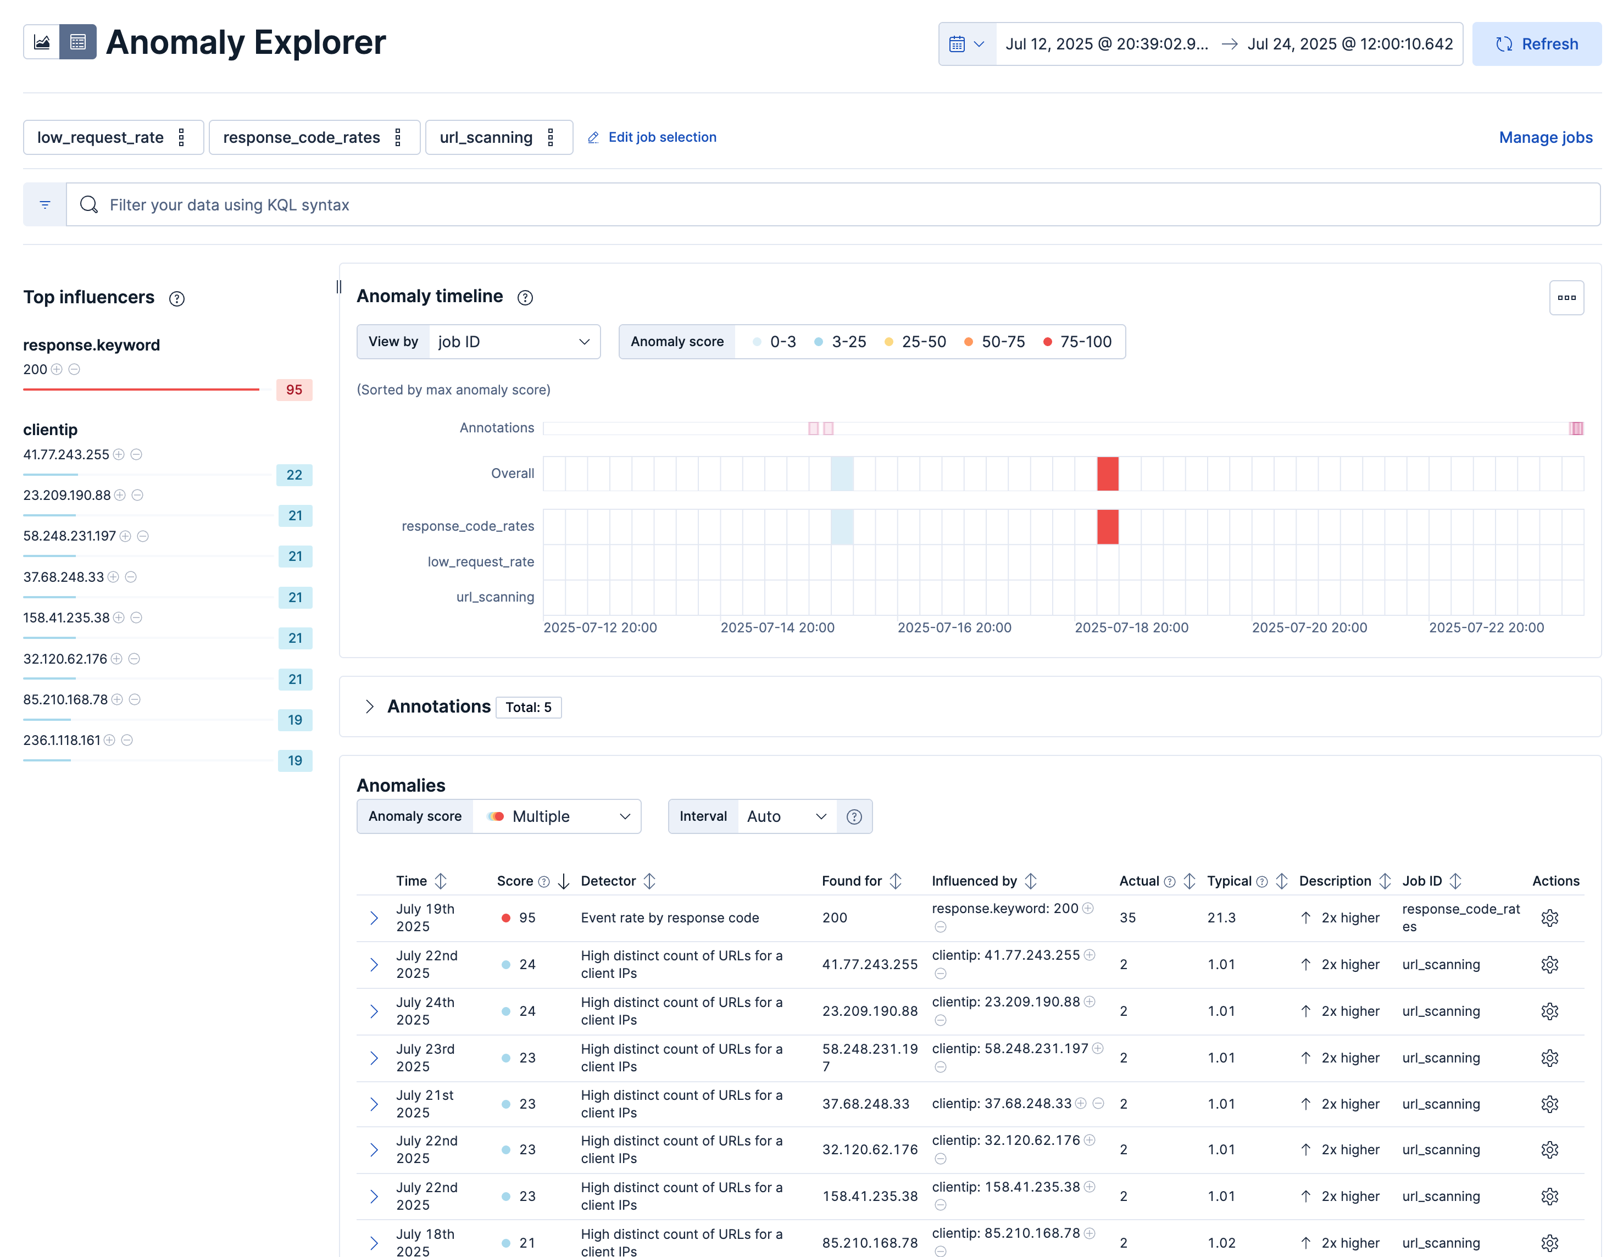Click the Refresh button
Screen dimensions: 1623x1257
coord(1537,43)
